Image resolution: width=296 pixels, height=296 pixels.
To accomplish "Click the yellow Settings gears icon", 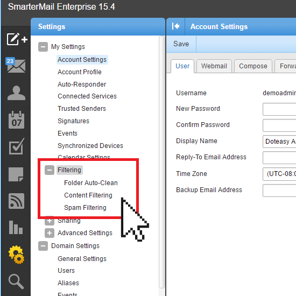I will click(17, 255).
